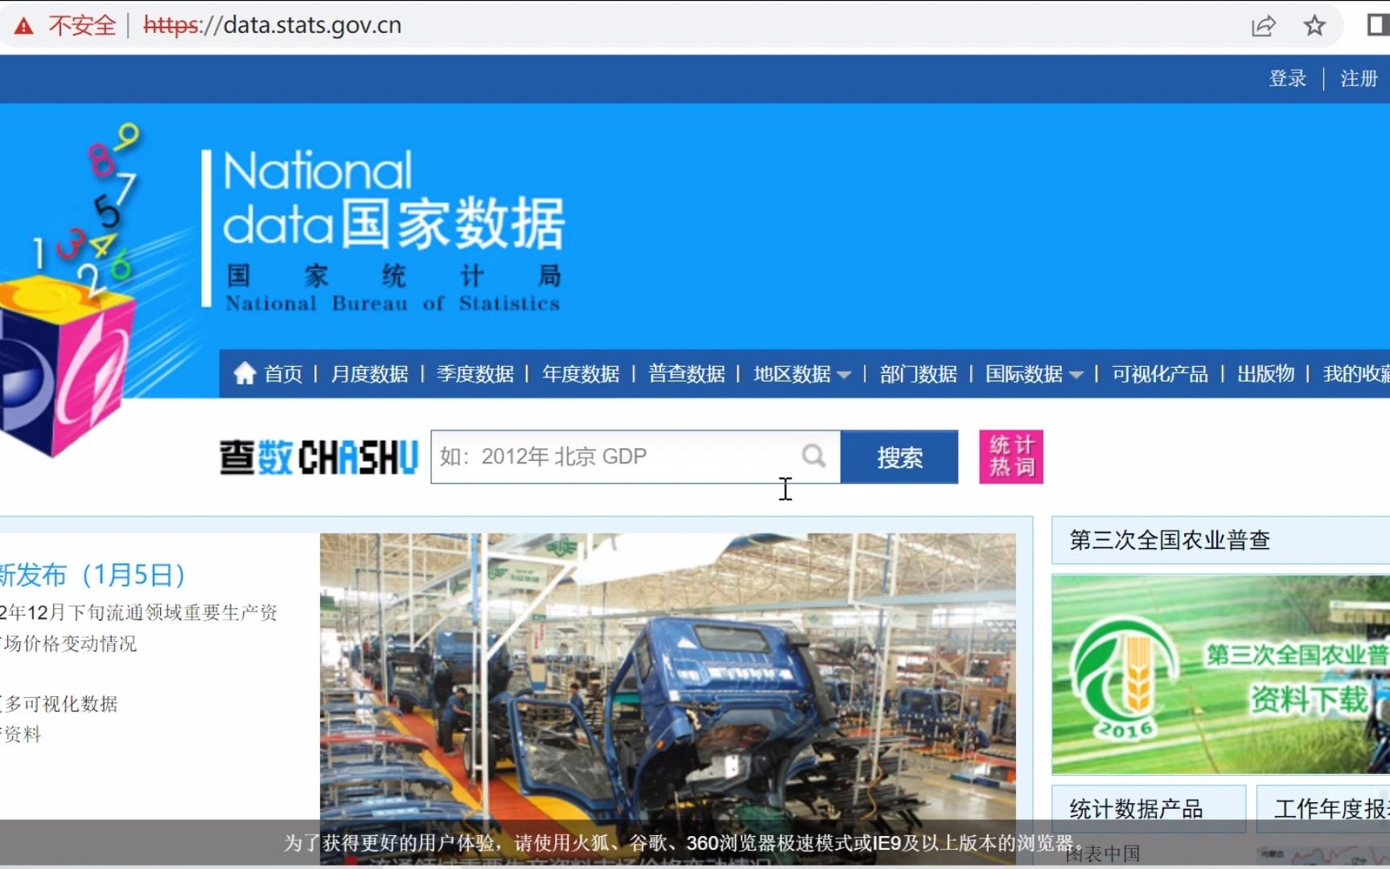
Task: Click the National data 国家数据 logo
Action: click(382, 229)
